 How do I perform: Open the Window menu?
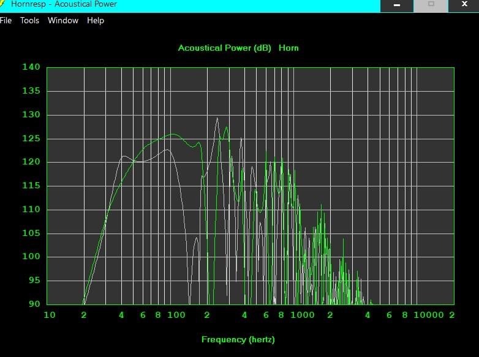coord(63,20)
